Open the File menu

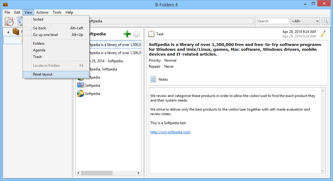click(7, 12)
